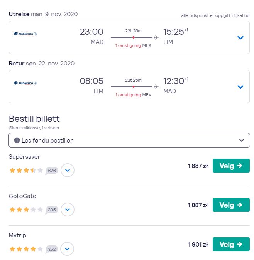Click Mytrip 262 reviews bubble
254x260 pixels.
(52, 249)
